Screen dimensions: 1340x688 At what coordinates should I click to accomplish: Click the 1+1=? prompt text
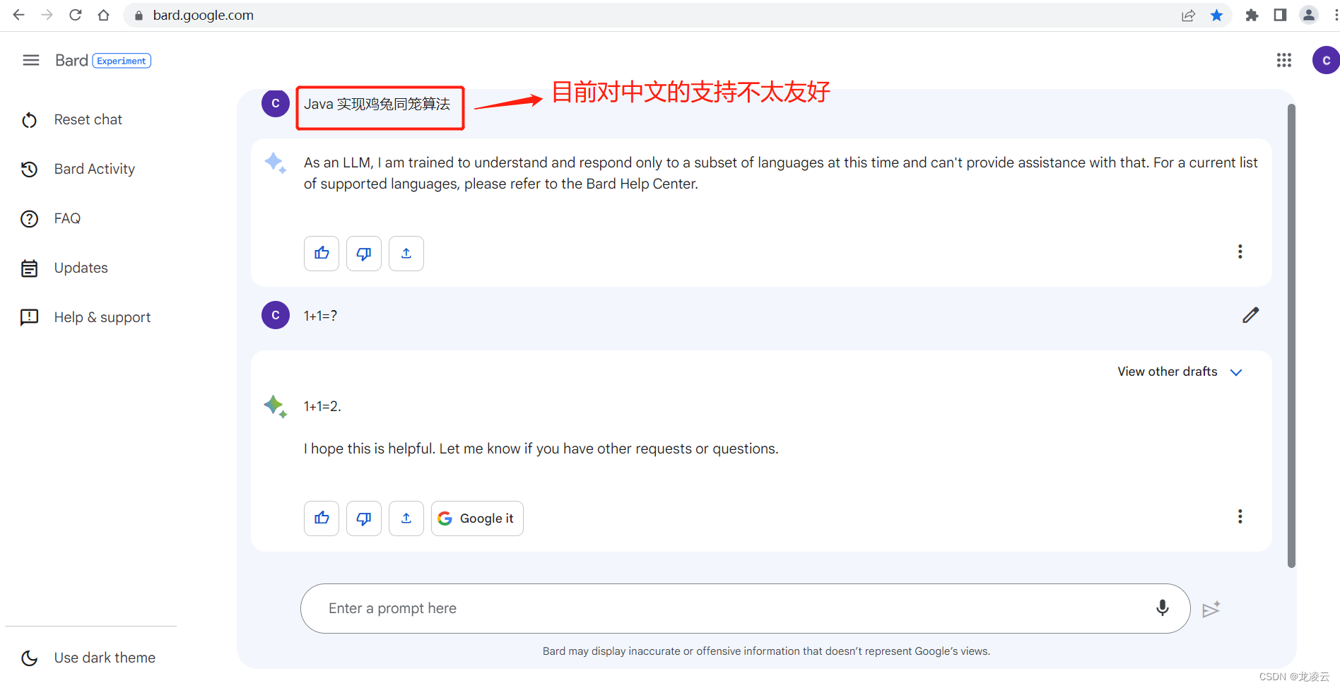click(x=320, y=316)
